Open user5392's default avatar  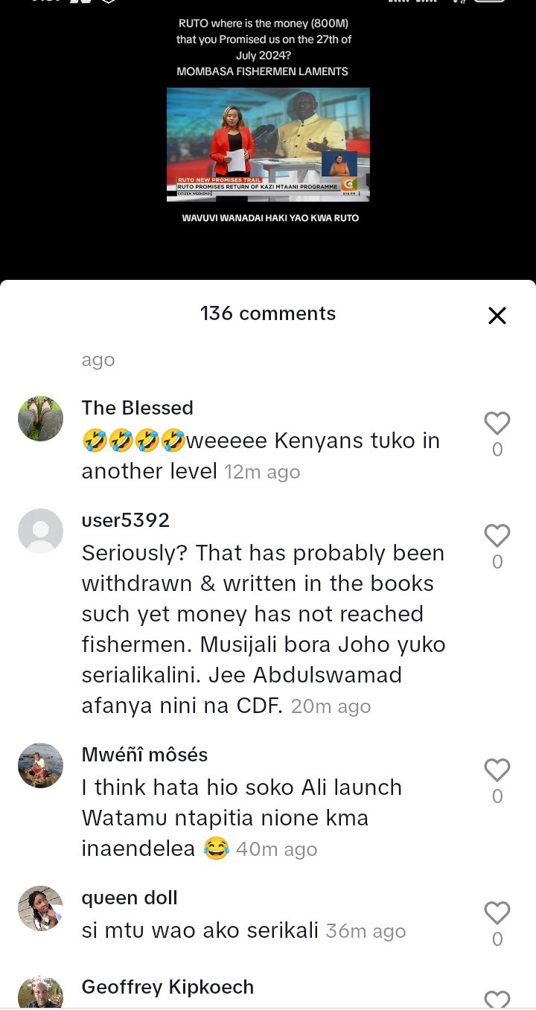coord(40,531)
